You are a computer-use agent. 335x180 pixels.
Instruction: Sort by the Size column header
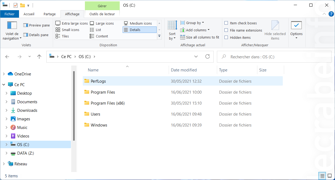click(x=270, y=70)
